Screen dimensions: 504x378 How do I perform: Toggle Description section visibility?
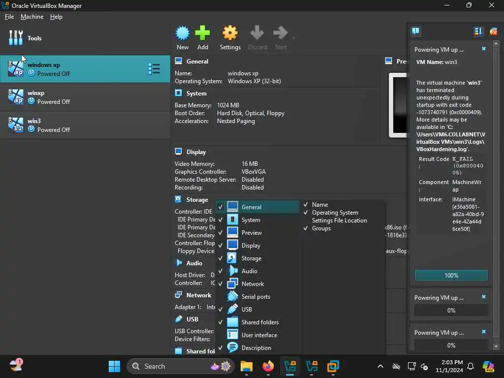257,348
